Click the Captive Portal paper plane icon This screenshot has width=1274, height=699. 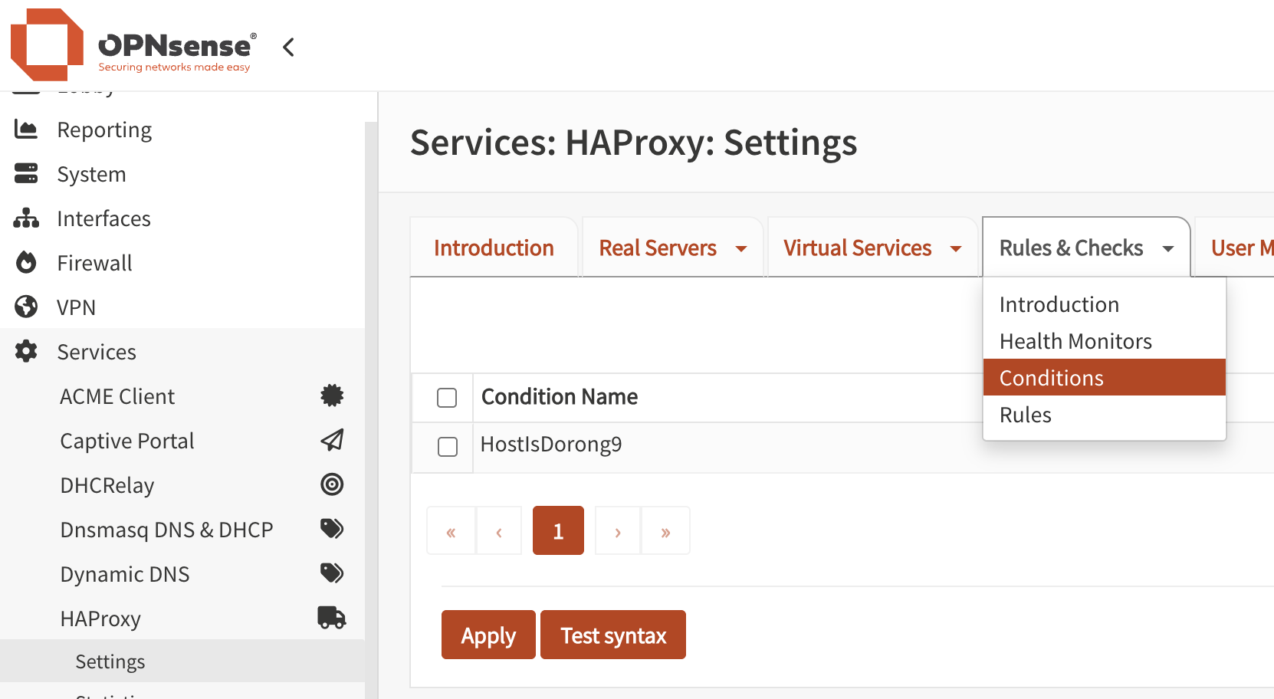coord(331,440)
